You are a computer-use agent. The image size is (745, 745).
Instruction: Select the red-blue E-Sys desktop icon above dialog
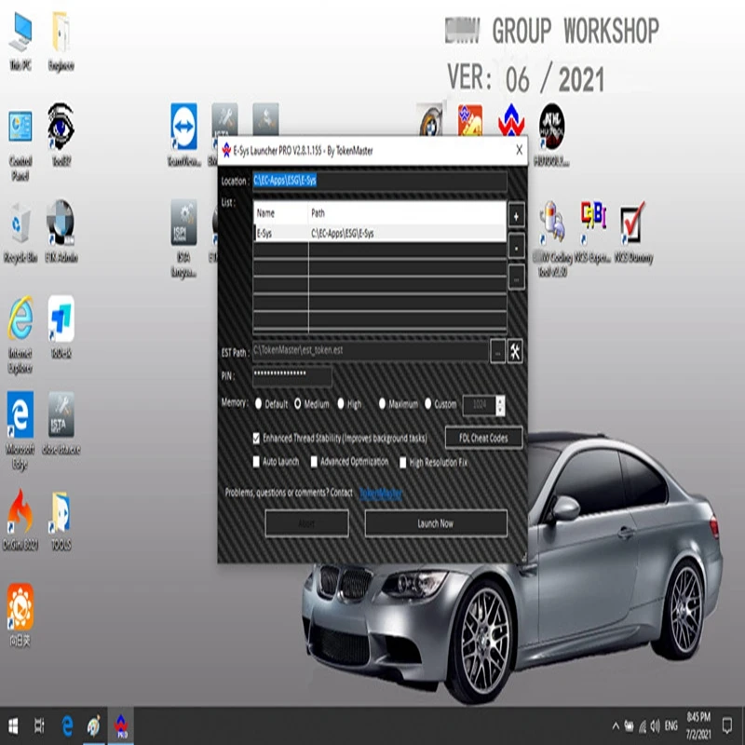(x=511, y=120)
